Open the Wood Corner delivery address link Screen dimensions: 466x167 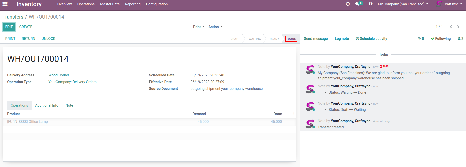(x=59, y=75)
